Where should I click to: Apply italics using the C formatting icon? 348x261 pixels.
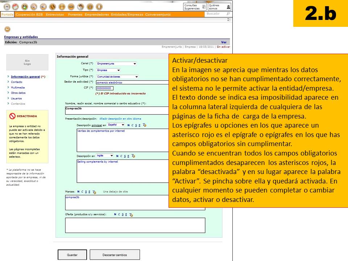click(x=132, y=125)
